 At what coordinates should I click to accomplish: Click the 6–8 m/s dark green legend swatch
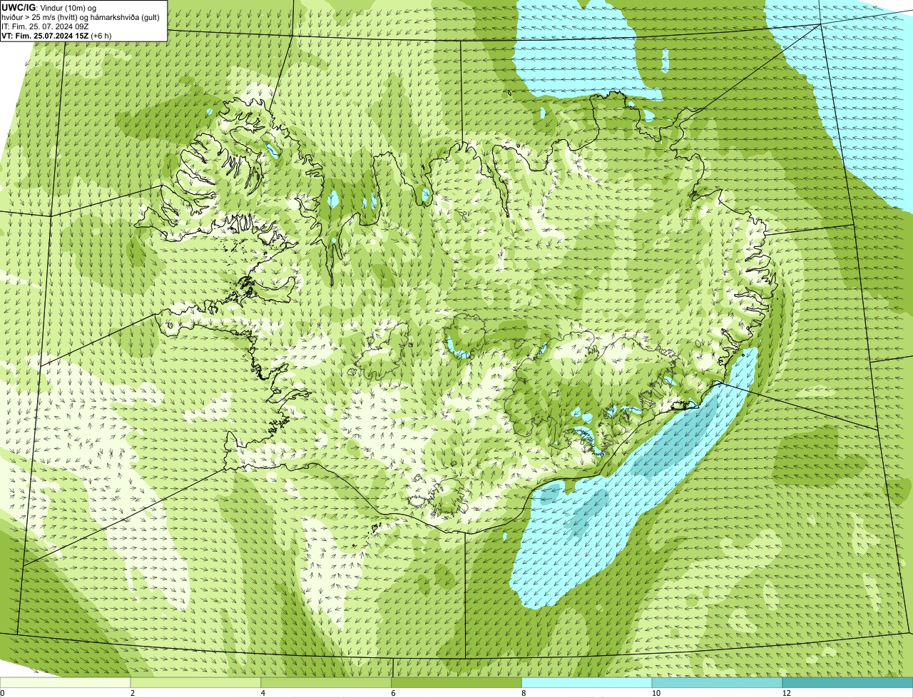pyautogui.click(x=457, y=683)
